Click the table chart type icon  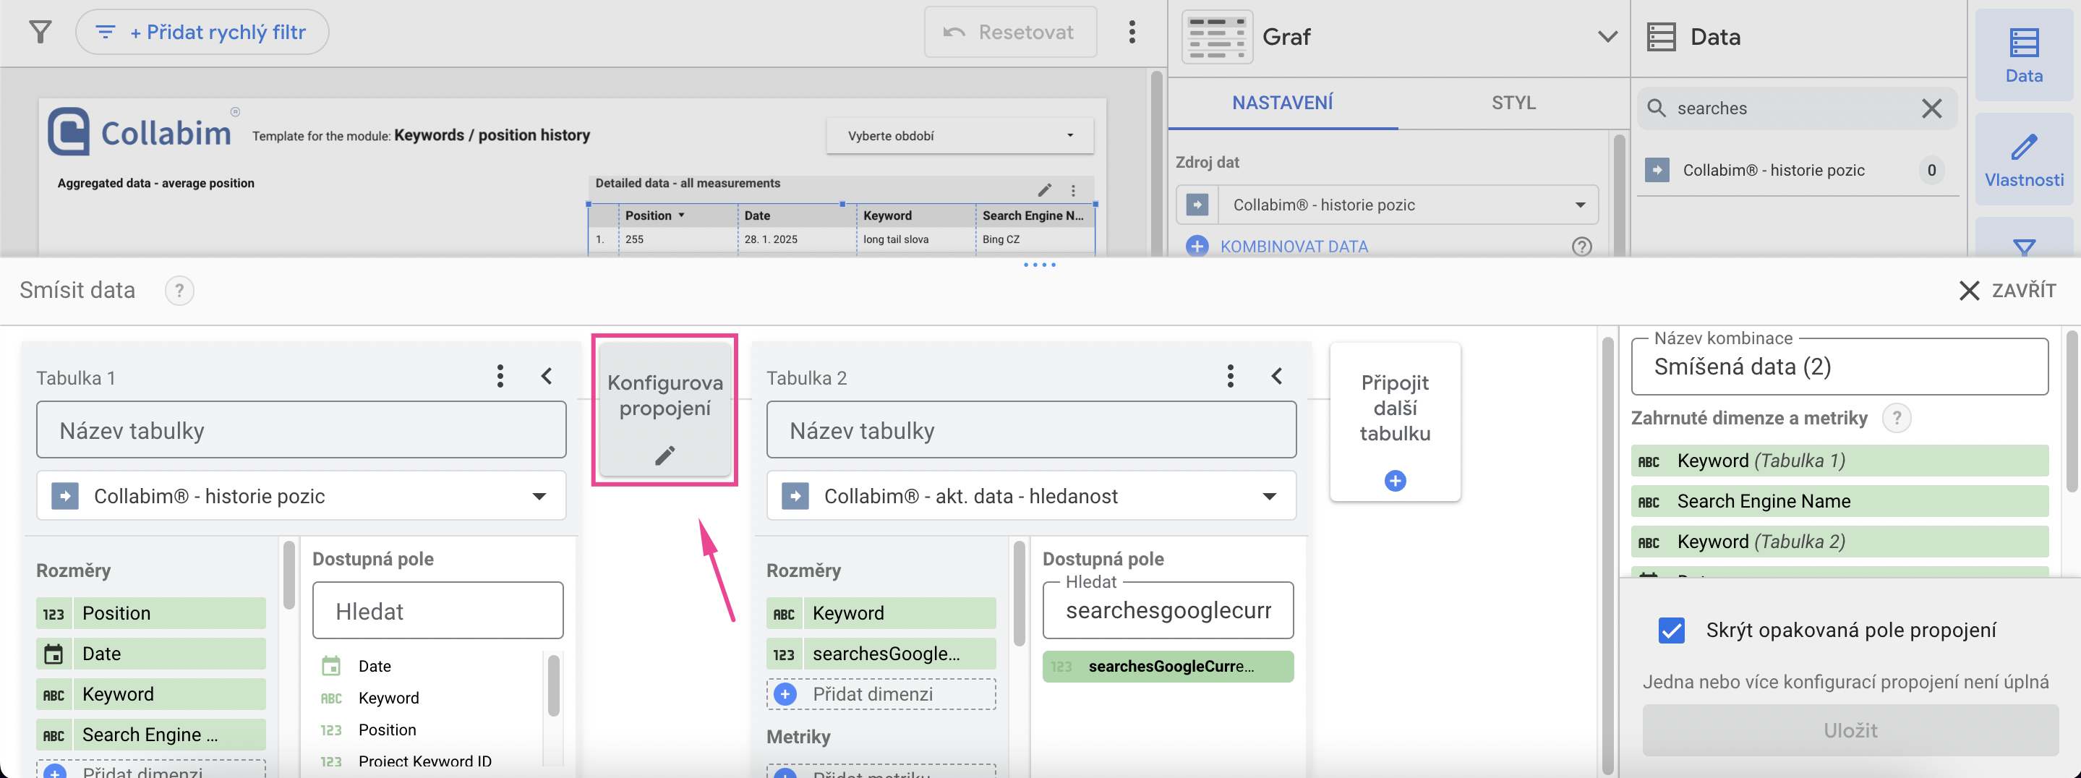coord(1217,36)
